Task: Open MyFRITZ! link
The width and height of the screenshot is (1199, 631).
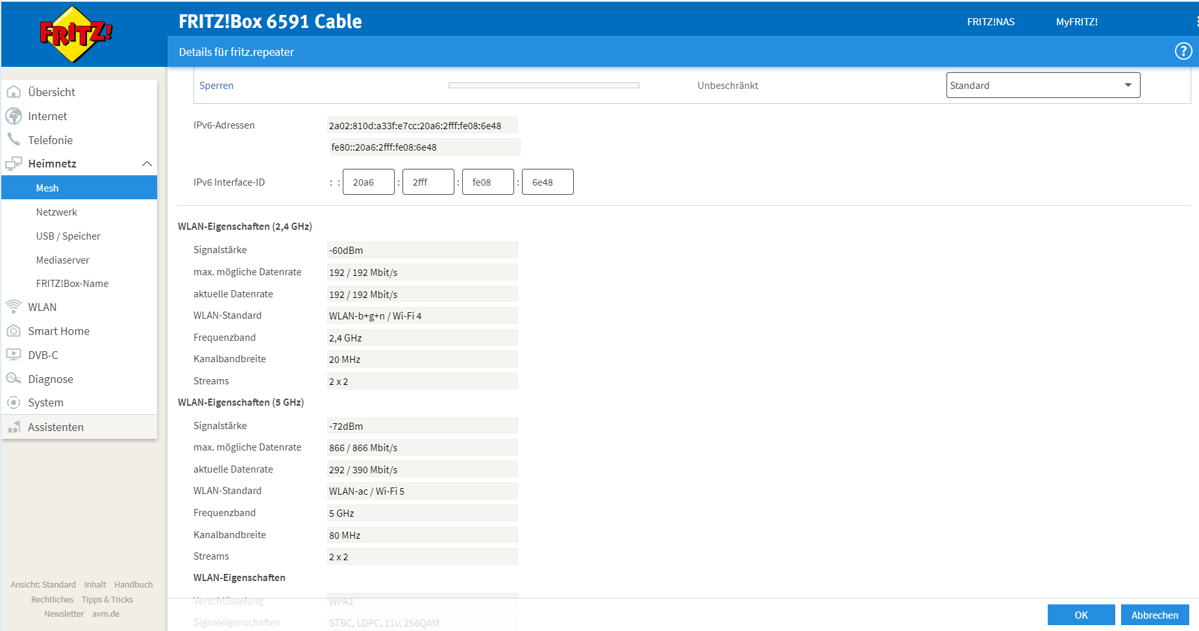Action: click(x=1077, y=21)
